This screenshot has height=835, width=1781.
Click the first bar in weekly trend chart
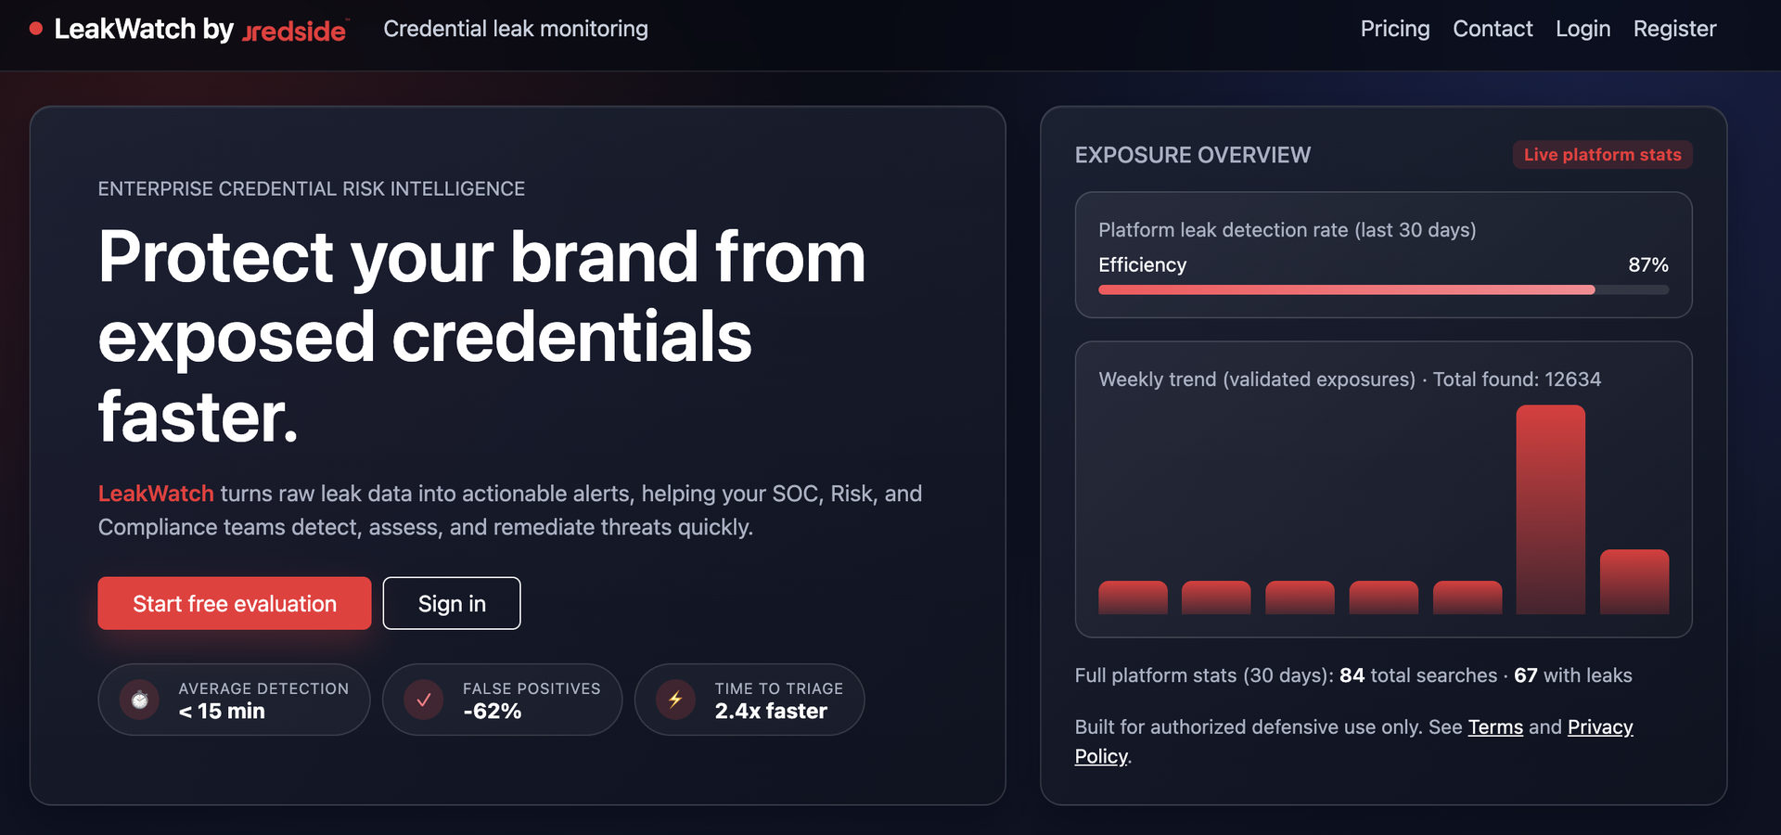click(1133, 597)
